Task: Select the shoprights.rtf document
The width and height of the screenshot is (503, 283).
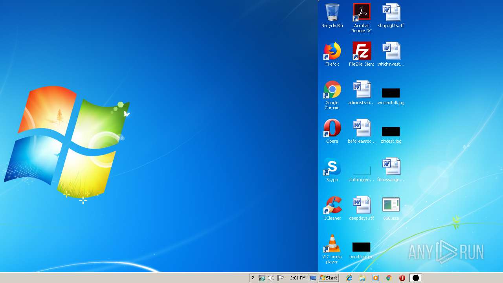Action: (391, 16)
